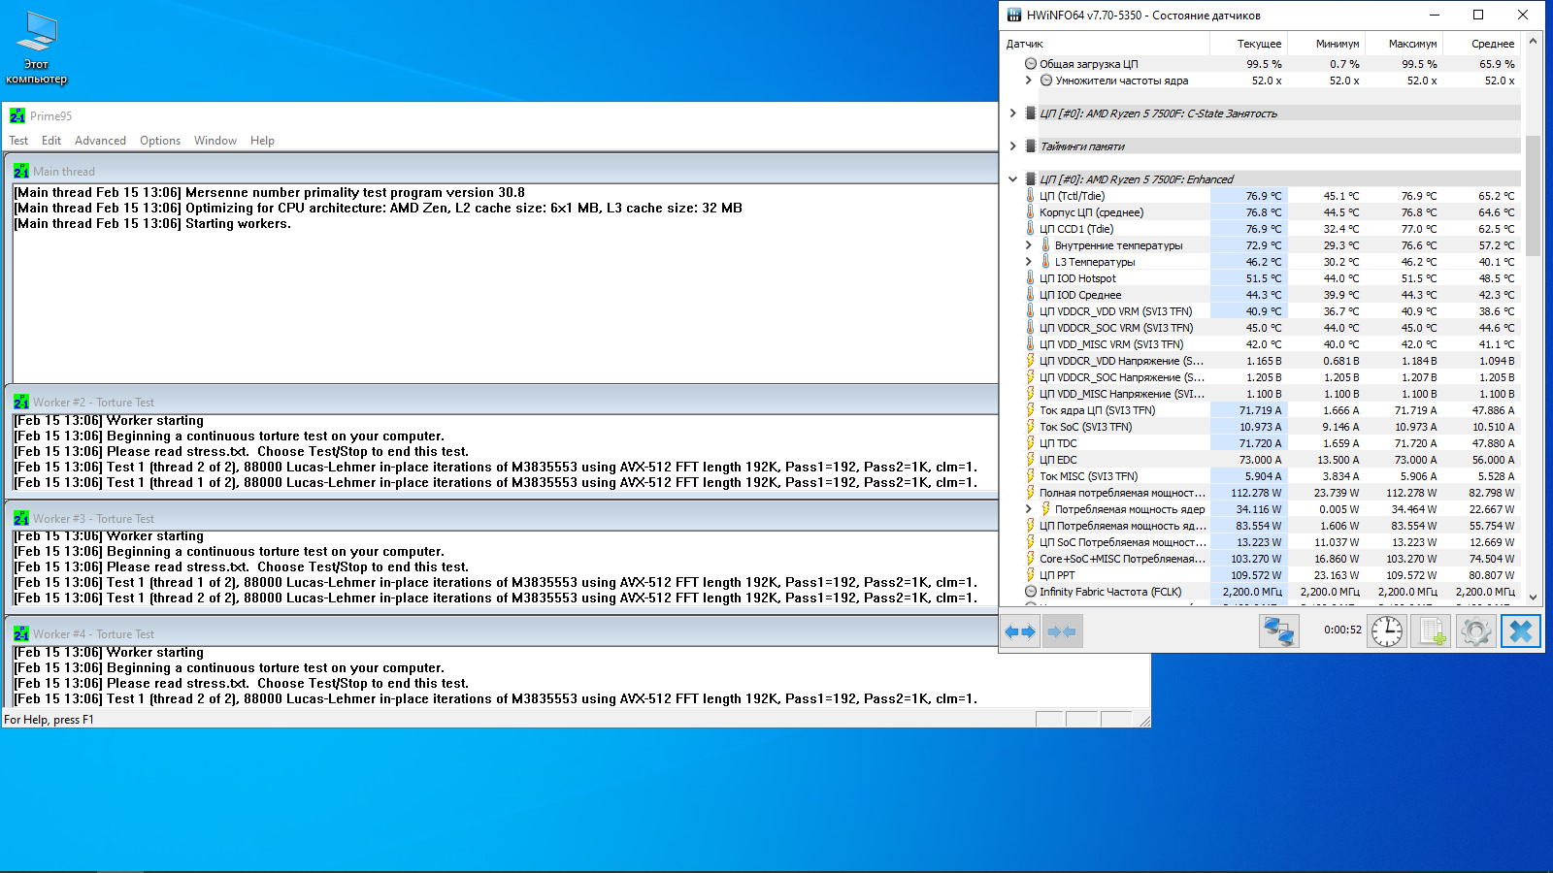Image resolution: width=1553 pixels, height=873 pixels.
Task: Expand L3 Температуры row
Action: (x=1029, y=262)
